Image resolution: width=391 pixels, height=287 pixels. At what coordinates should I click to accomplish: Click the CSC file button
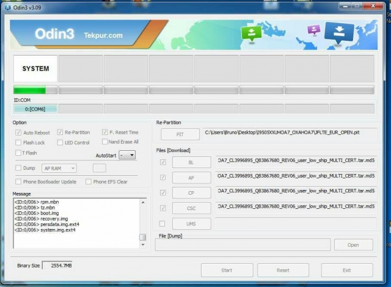pos(191,208)
